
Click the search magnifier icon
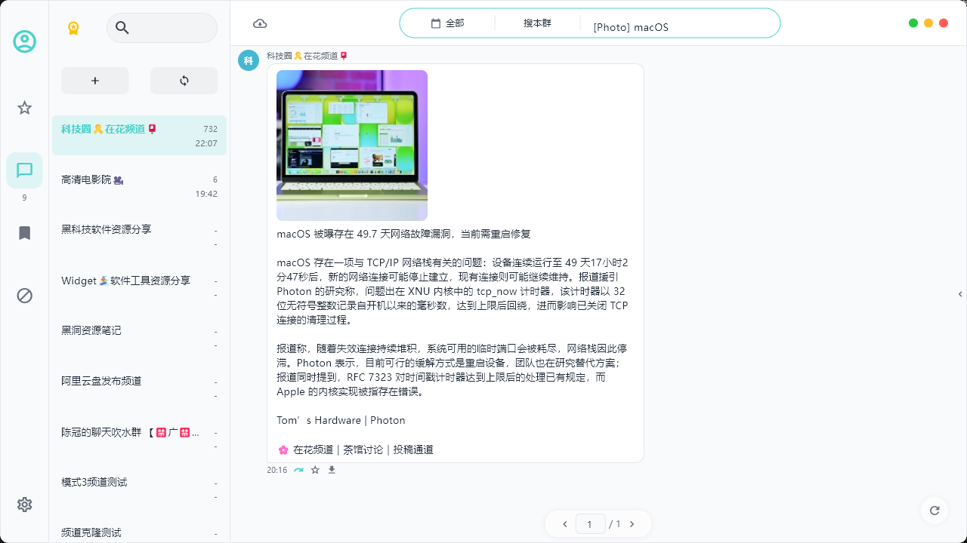click(122, 28)
